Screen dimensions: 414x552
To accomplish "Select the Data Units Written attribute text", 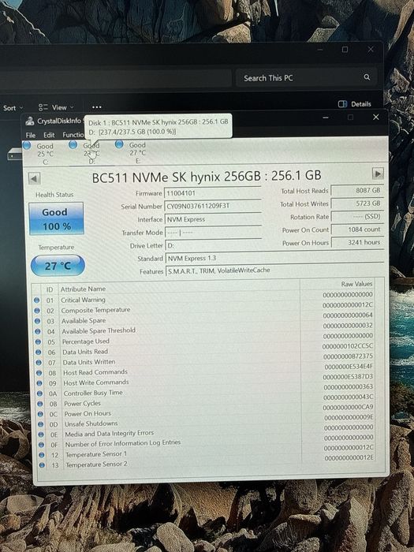I will click(x=88, y=362).
